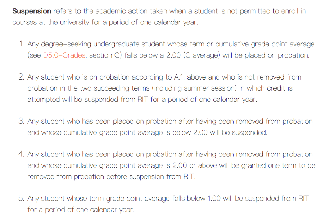
Task: Click the word "degree-seeking"
Action: click(x=67, y=44)
